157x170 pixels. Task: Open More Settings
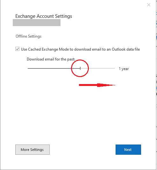tap(32, 150)
